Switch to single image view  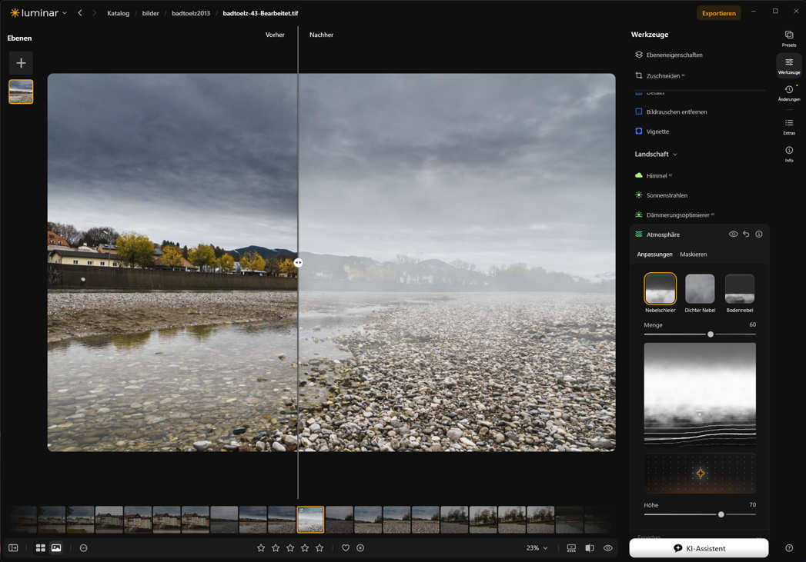[56, 548]
